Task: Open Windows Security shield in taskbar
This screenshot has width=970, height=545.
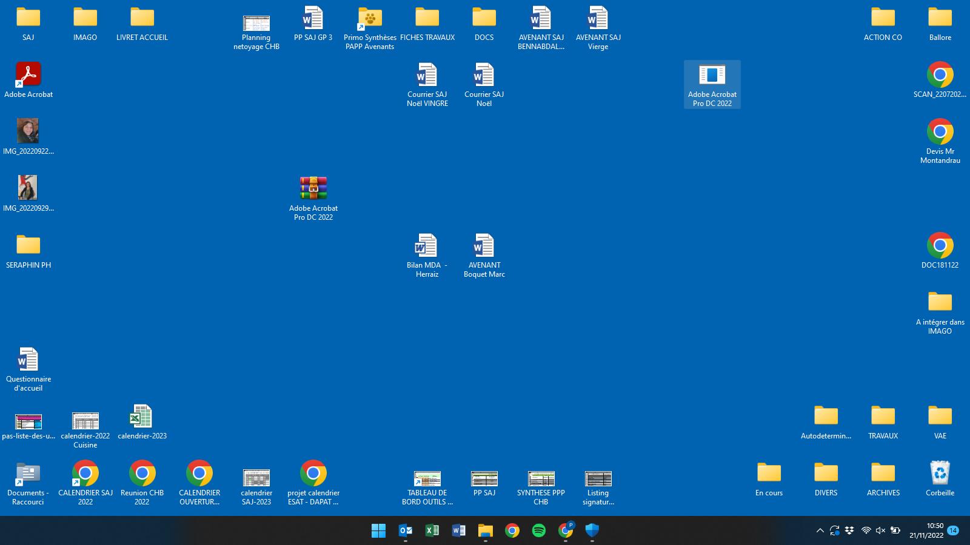Action: [592, 530]
